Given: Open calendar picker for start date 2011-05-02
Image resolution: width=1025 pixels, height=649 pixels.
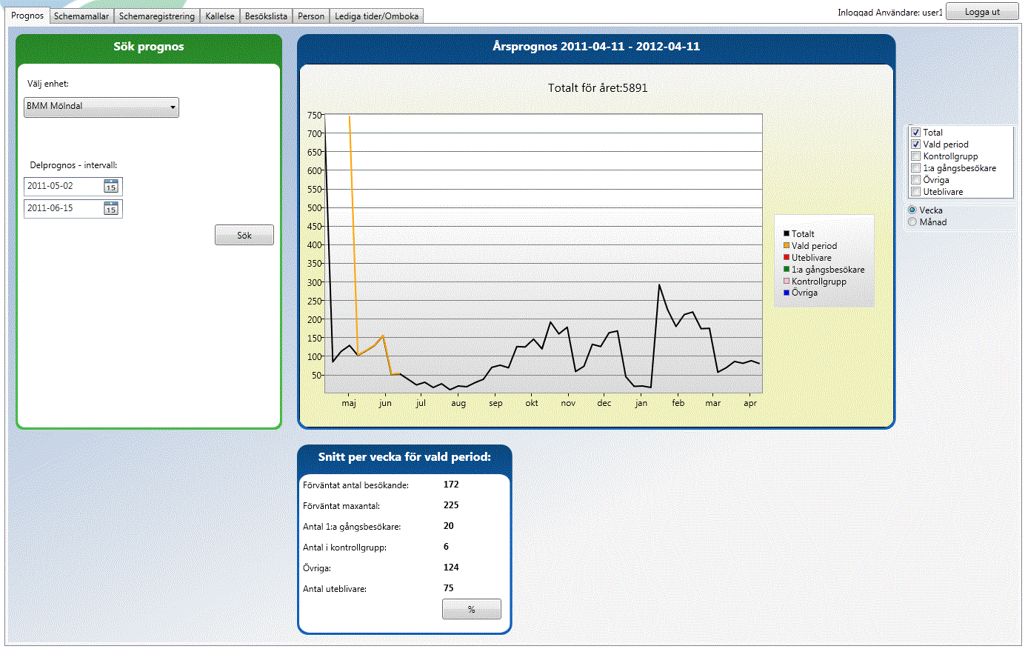Looking at the screenshot, I should 111,187.
